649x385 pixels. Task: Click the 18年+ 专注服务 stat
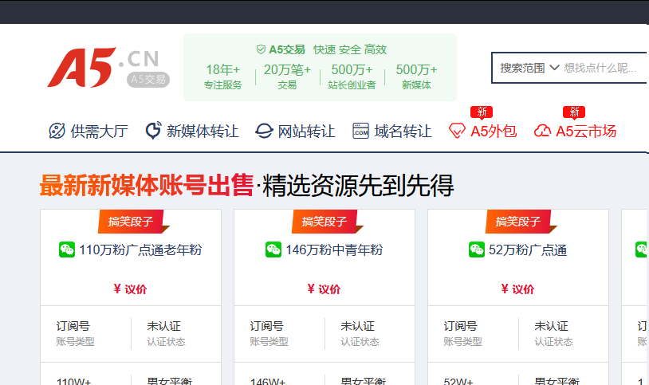tap(222, 77)
